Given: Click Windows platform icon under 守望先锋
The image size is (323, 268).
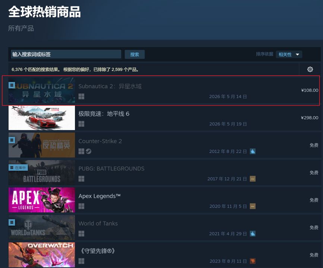Looking at the screenshot, I should point(81,261).
